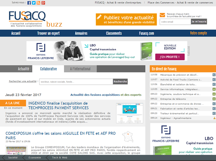Open Ingénieur - Agroalimentaire listing
The width and height of the screenshot is (216, 161).
pyautogui.click(x=176, y=118)
